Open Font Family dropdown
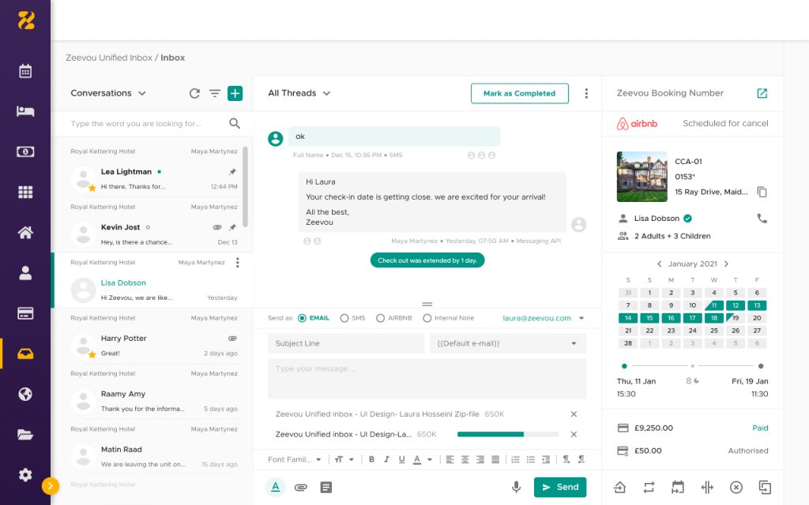Screen dimensions: 809x505 [295, 459]
